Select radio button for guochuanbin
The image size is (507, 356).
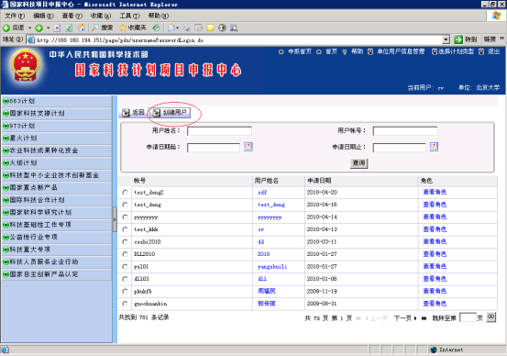pyautogui.click(x=125, y=304)
